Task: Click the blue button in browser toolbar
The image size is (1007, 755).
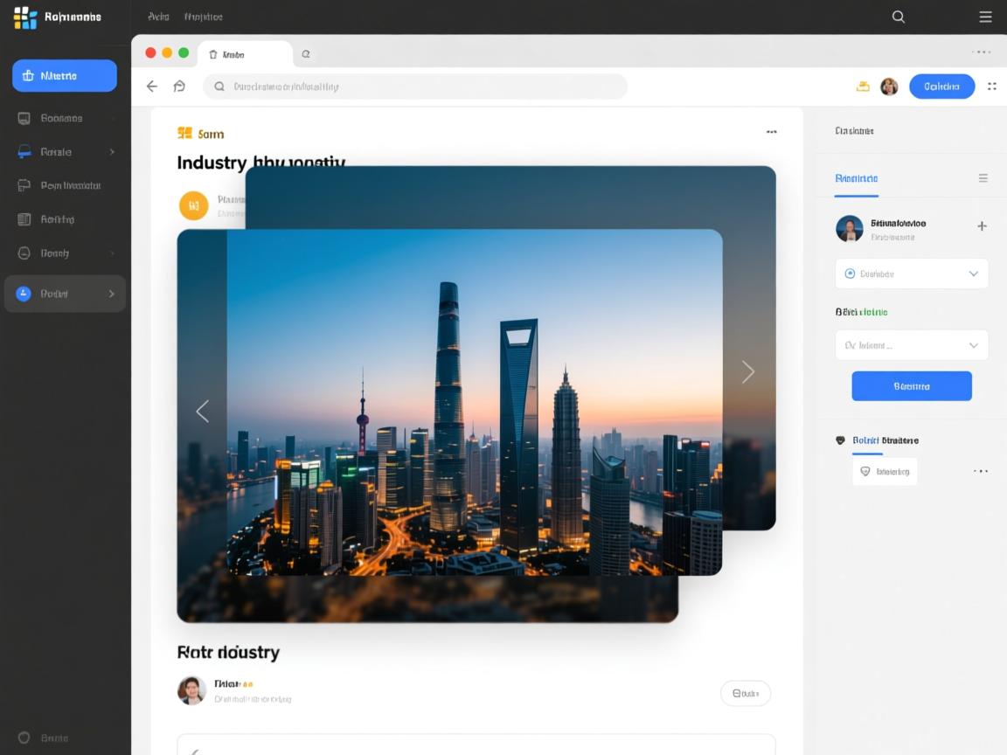Action: [941, 87]
